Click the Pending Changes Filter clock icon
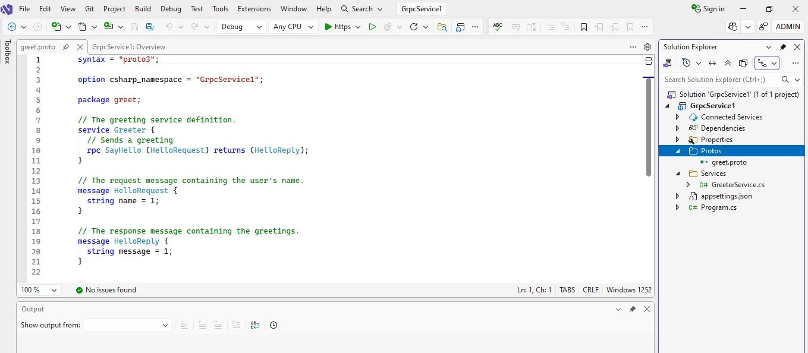This screenshot has width=808, height=353. [x=687, y=63]
